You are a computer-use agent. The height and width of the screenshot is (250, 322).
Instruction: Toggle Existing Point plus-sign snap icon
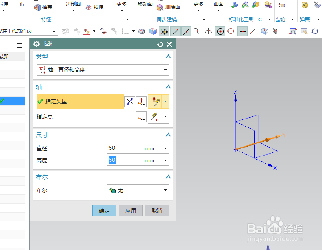pyautogui.click(x=243, y=31)
